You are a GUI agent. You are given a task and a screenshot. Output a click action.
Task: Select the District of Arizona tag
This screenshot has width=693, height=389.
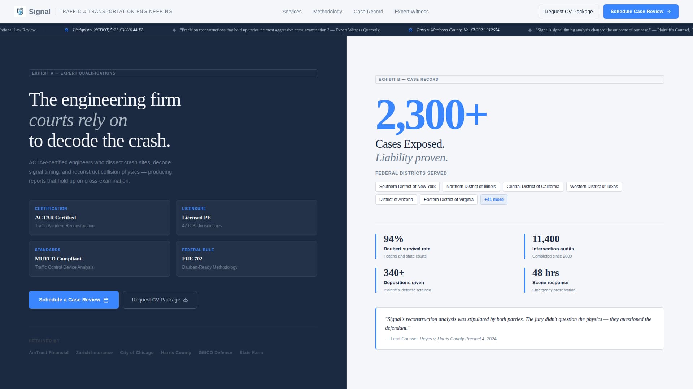[396, 200]
